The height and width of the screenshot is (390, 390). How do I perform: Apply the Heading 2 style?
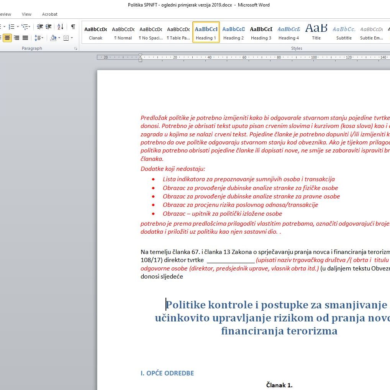point(233,33)
